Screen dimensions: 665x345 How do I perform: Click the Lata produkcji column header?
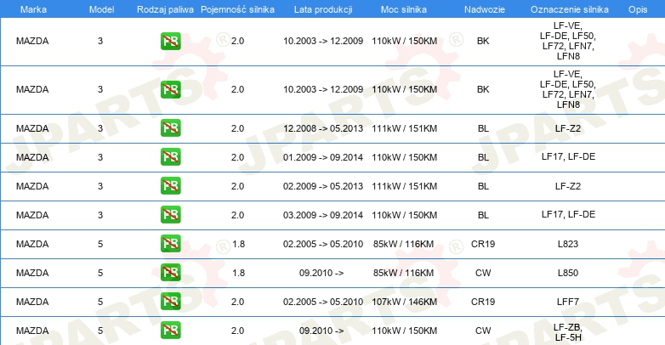coord(323,9)
